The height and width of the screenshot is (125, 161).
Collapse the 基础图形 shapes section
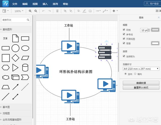(x=16, y=30)
